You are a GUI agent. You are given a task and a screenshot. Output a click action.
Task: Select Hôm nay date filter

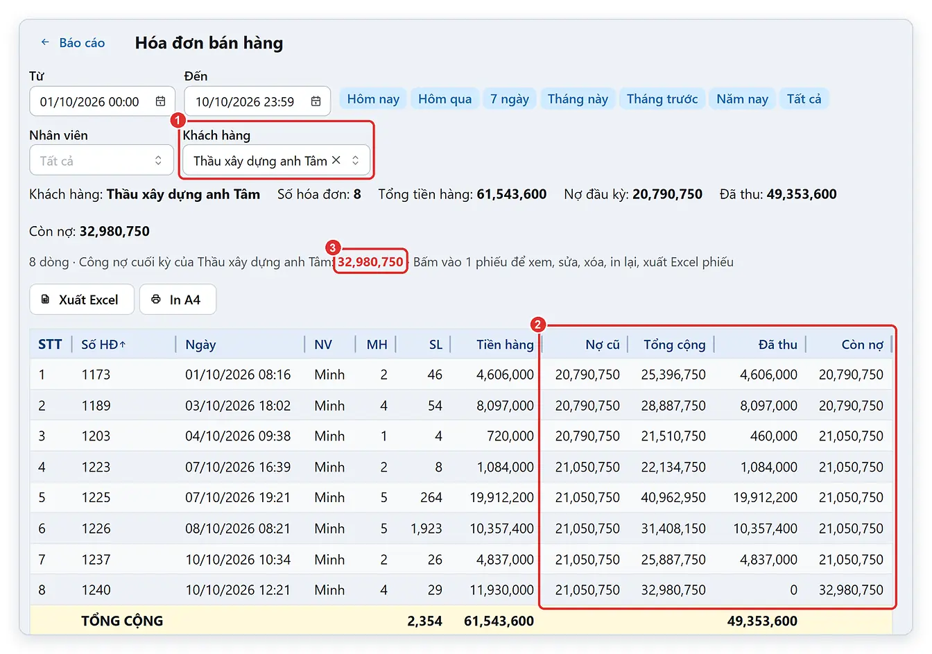coord(373,98)
